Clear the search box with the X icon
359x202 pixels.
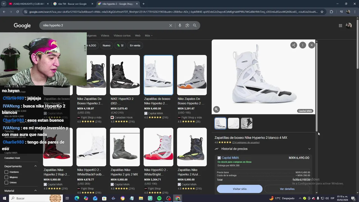coord(171,25)
